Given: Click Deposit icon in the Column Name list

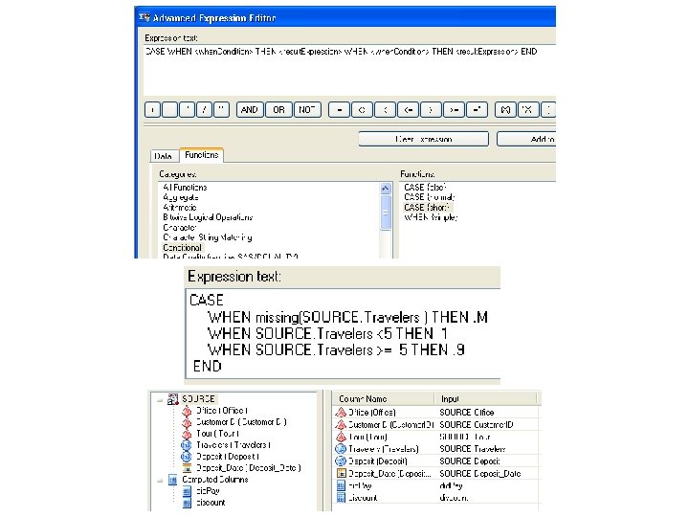Looking at the screenshot, I should coord(341,461).
